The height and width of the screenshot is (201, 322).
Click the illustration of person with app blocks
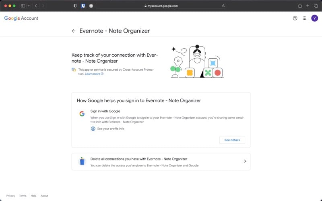pyautogui.click(x=197, y=62)
